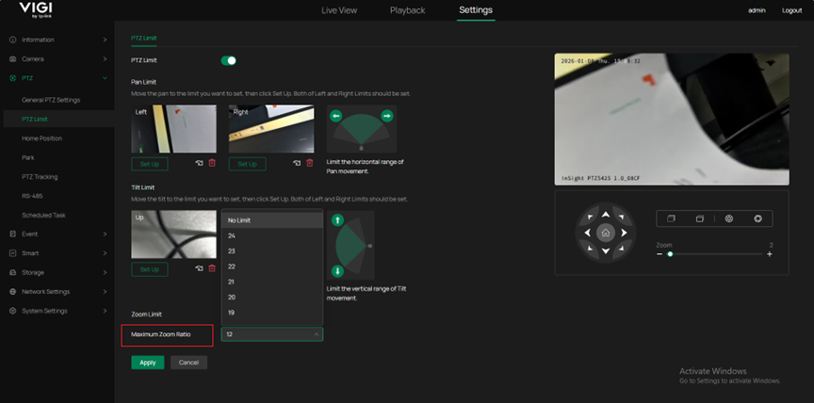Click green up arrow in tilt diagram
This screenshot has width=814, height=403.
[x=337, y=220]
